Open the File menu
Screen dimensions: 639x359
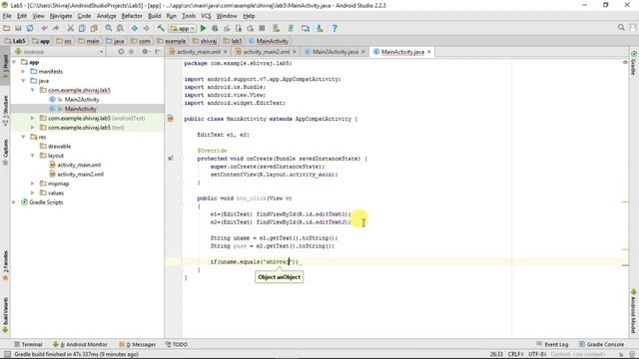tap(7, 16)
